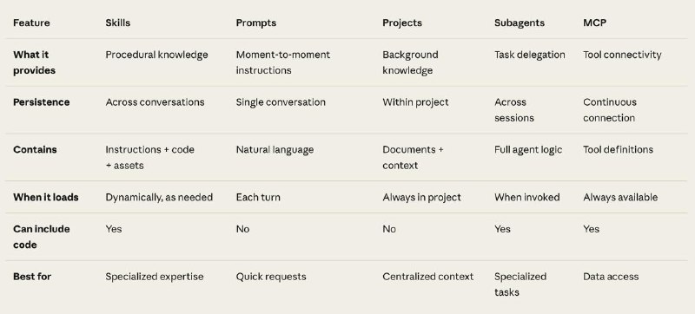Viewport: 695px width, 314px height.
Task: Click the Feature header cell
Action: 31,23
